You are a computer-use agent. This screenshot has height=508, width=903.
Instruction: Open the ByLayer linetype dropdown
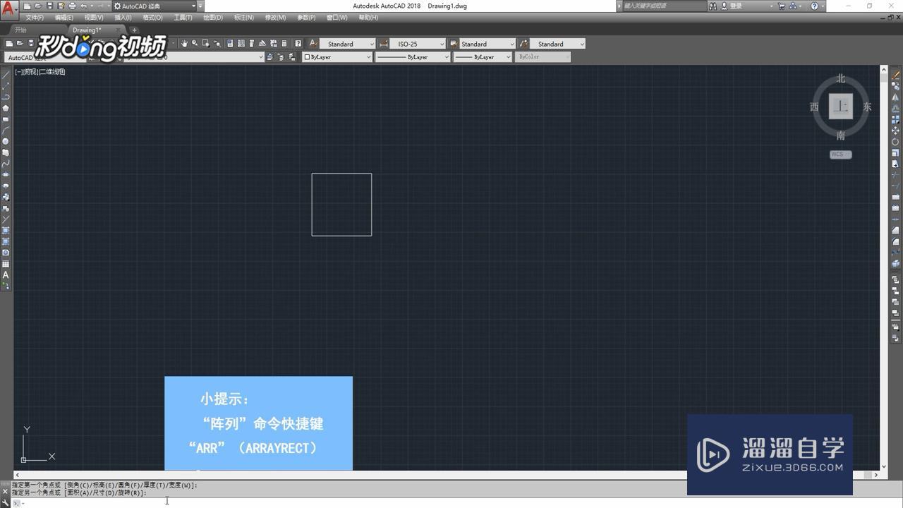[x=412, y=57]
